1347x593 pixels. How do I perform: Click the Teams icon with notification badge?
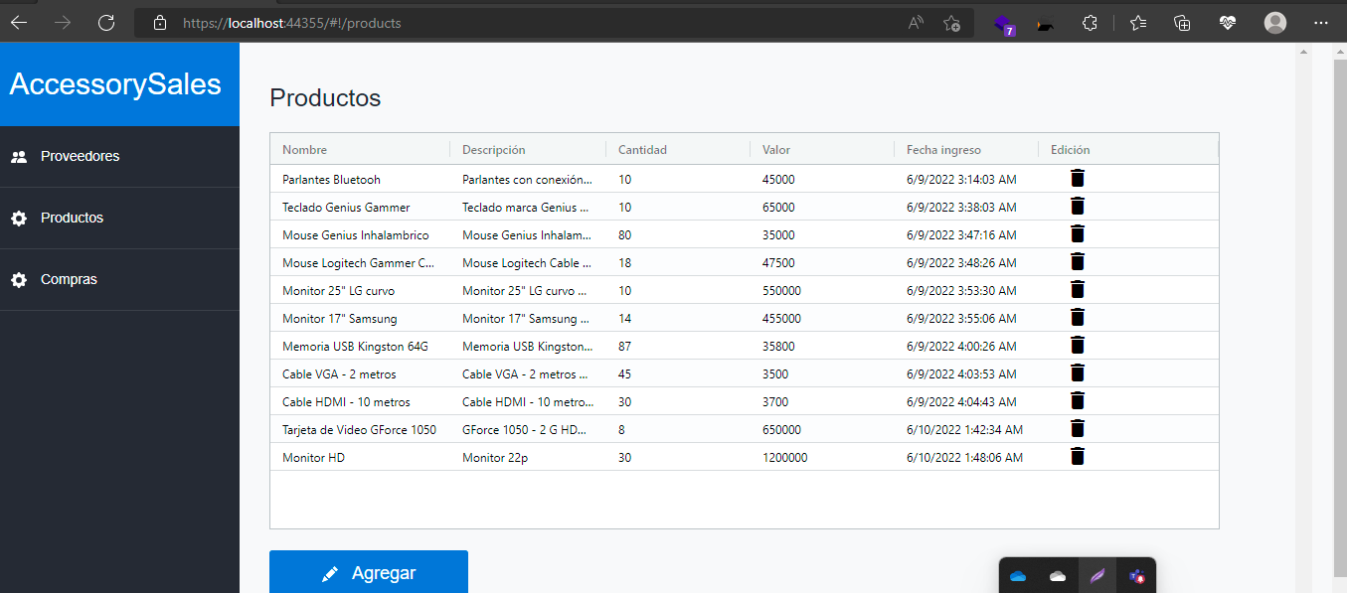click(1005, 22)
